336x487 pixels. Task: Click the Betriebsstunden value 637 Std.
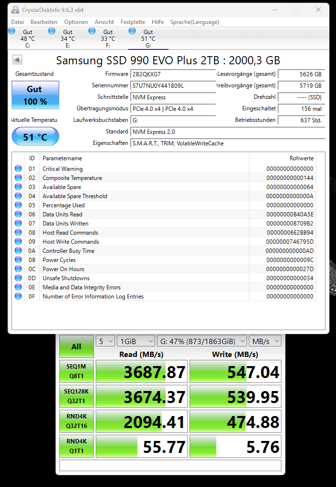click(x=301, y=120)
